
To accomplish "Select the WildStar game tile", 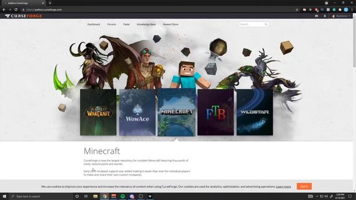I will (x=255, y=112).
